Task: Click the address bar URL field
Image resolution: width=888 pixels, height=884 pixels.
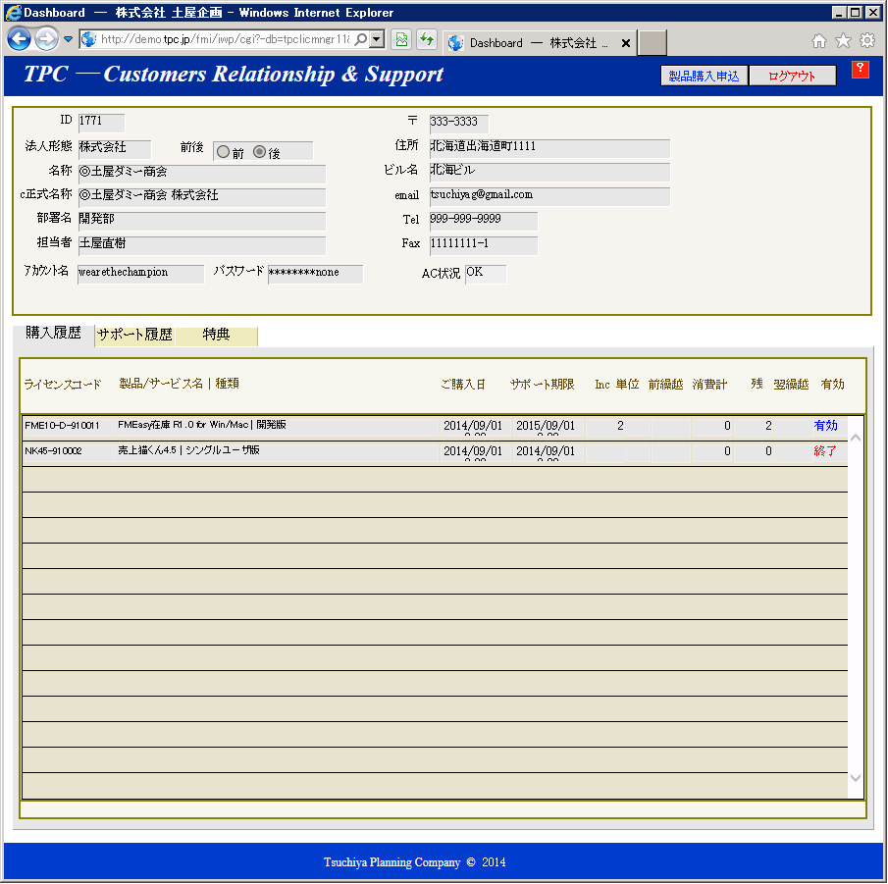Action: pos(225,39)
